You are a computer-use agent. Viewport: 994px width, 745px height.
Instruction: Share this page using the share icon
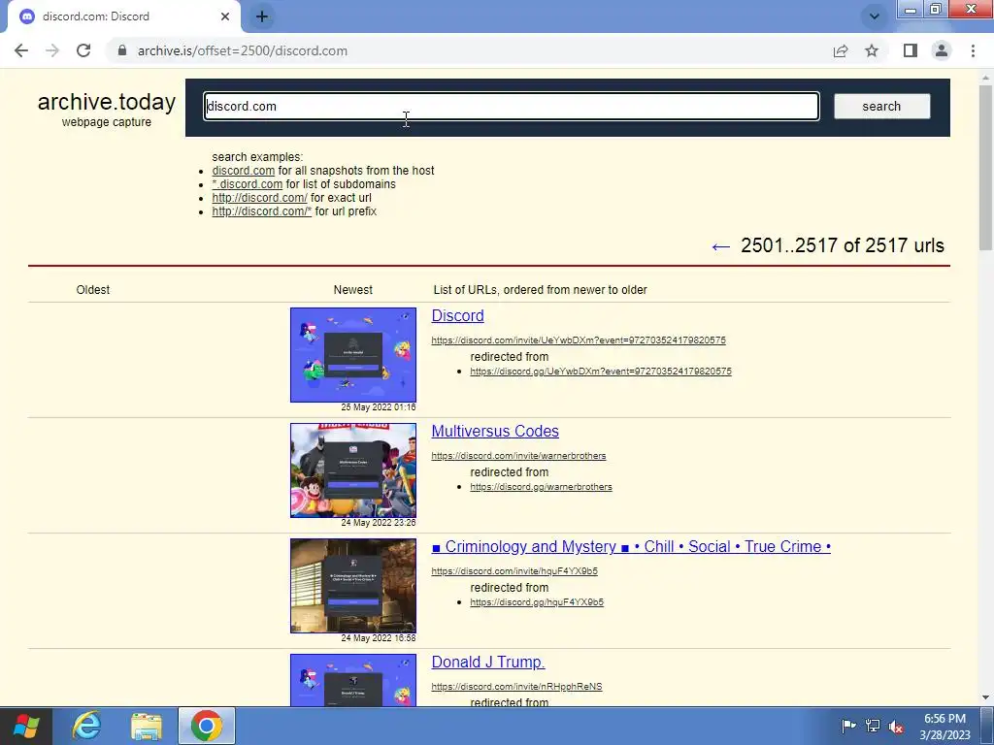click(841, 50)
